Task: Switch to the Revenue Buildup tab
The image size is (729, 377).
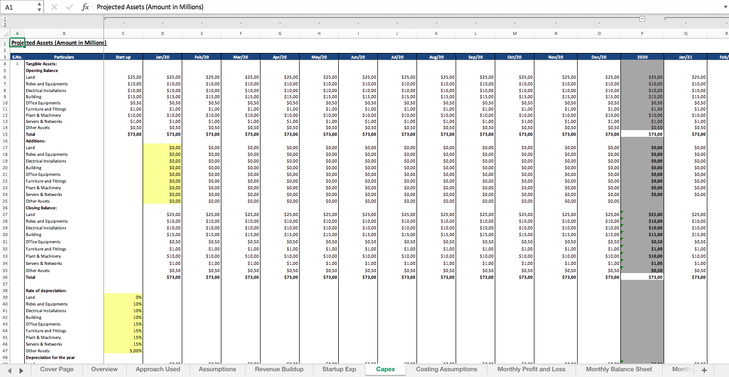Action: click(279, 369)
